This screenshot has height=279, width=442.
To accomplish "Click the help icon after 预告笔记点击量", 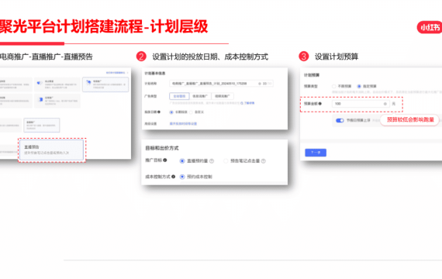I will tap(264, 161).
